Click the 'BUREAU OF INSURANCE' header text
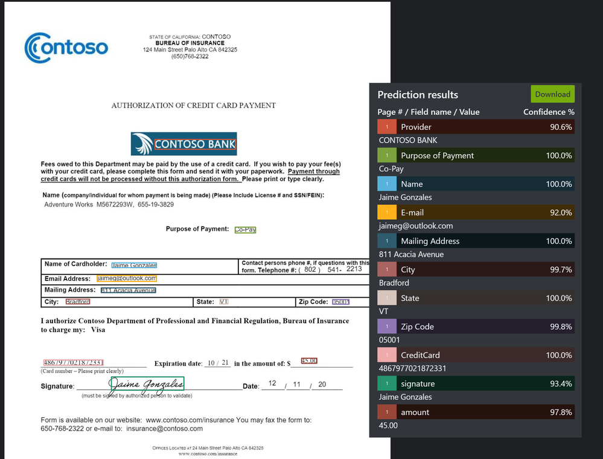Viewport: 603px width, 459px height. tap(190, 43)
